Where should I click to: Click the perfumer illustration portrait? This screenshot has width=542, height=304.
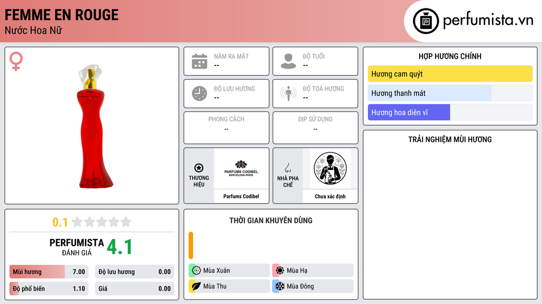(x=330, y=168)
